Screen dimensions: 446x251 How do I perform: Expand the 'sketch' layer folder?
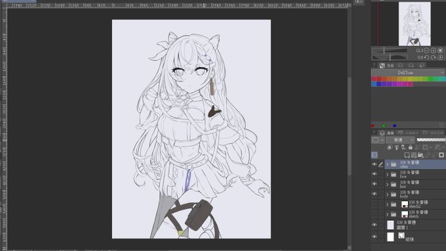point(387,214)
